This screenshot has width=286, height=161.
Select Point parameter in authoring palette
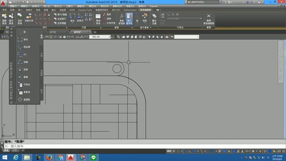pyautogui.click(x=22, y=32)
